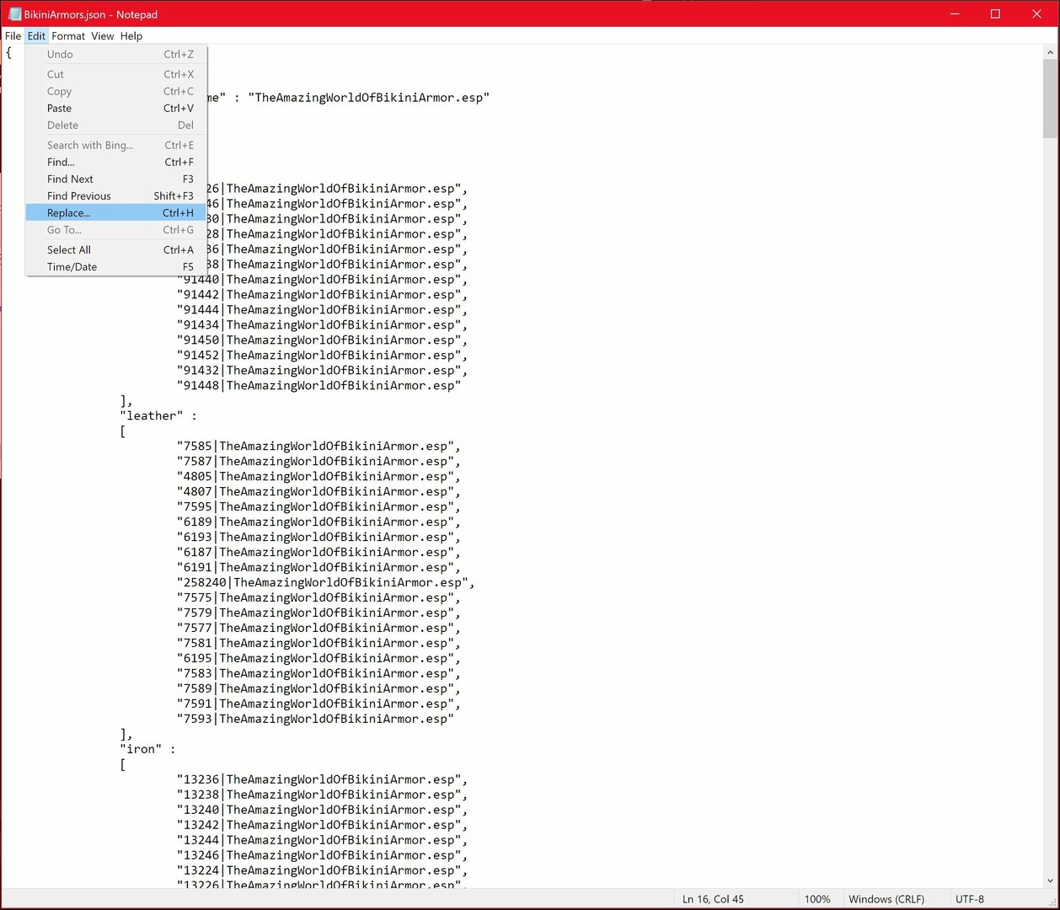
Task: Click the line starting with "7593|
Action: 315,719
